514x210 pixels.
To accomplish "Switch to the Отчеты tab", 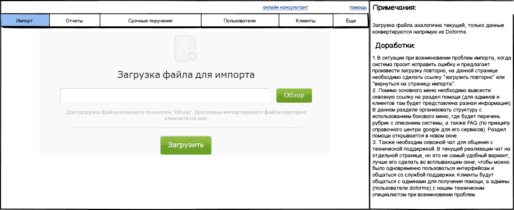I will pyautogui.click(x=74, y=21).
